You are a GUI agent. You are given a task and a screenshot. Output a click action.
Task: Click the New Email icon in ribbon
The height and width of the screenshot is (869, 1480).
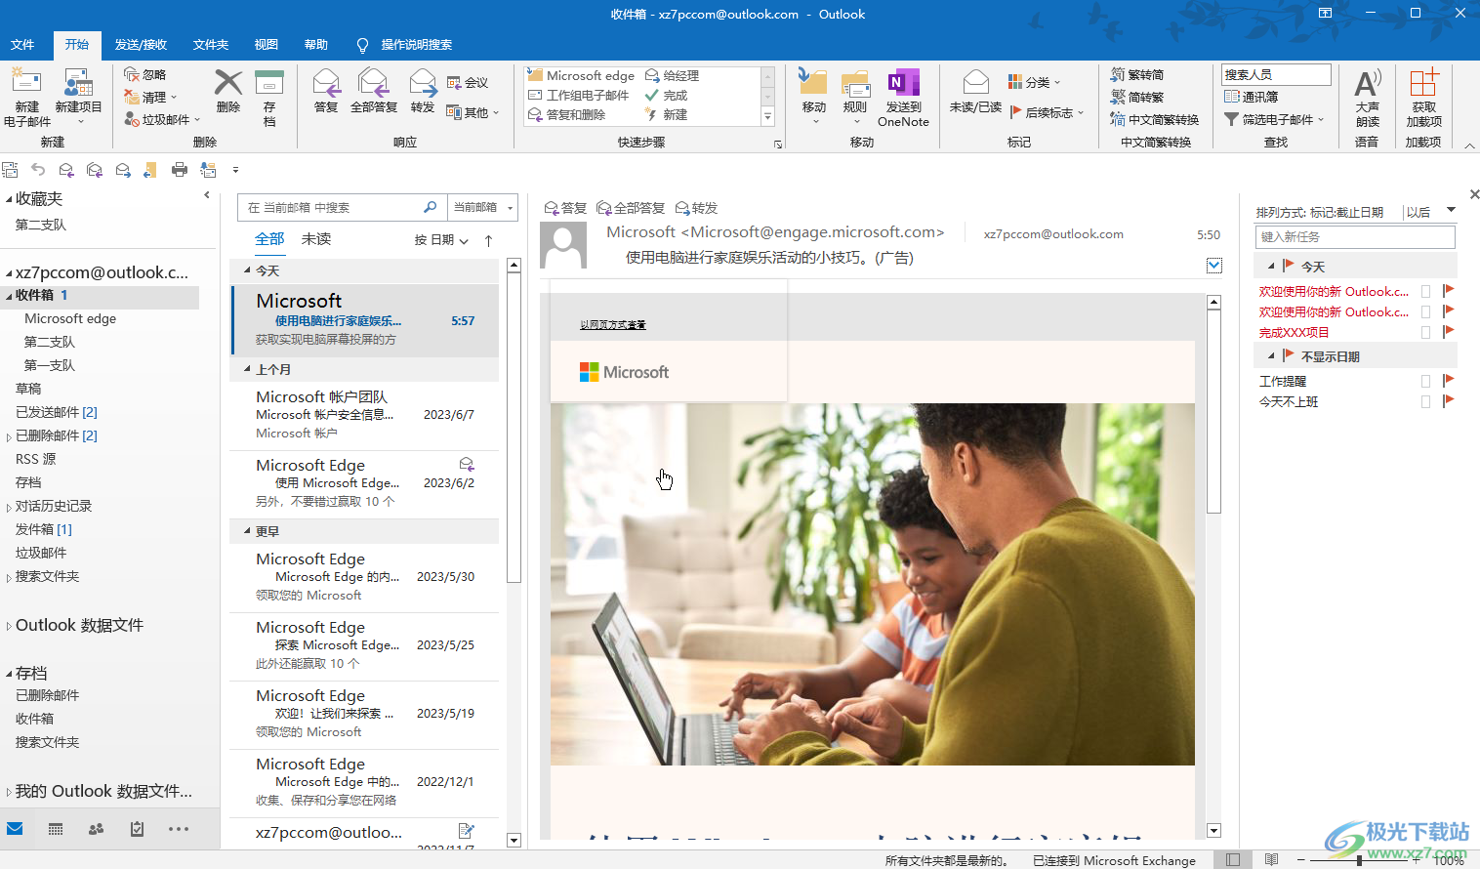26,96
